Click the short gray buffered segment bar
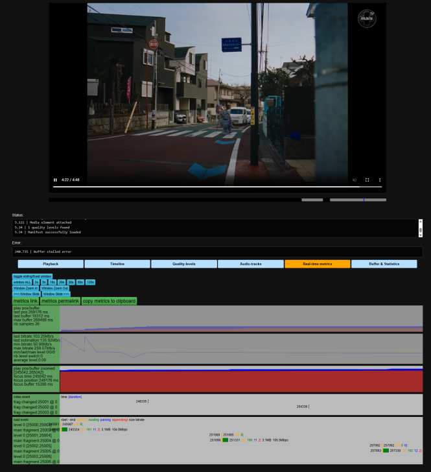The image size is (431, 472). 312,200
